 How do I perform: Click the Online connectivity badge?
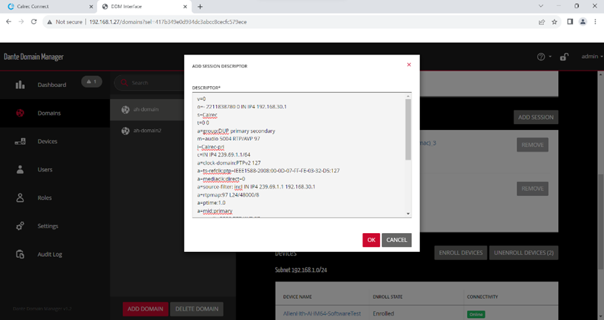[476, 314]
